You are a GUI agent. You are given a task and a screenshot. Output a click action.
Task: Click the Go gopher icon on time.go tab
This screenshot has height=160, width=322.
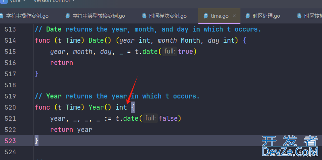tap(206, 16)
